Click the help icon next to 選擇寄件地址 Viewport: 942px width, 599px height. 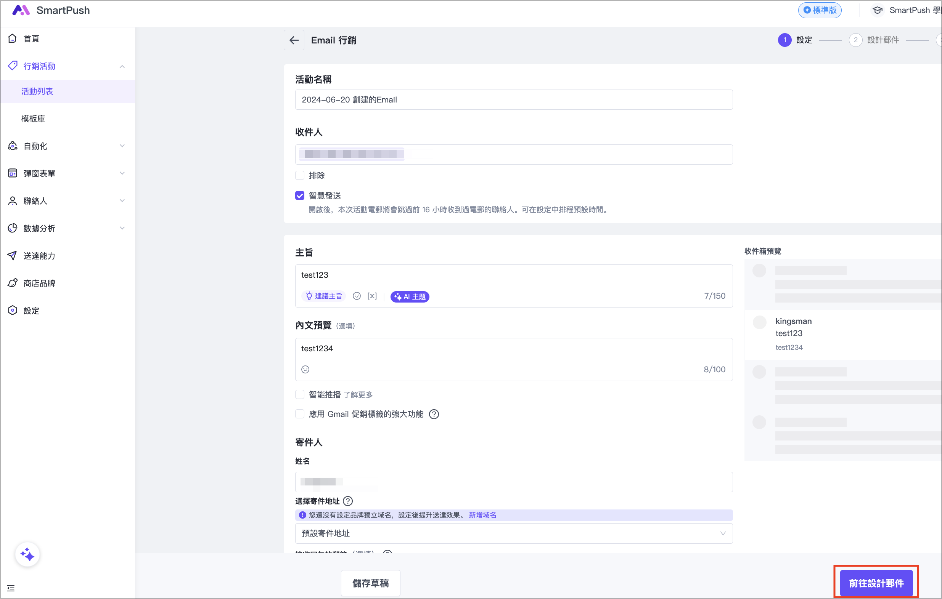(347, 501)
